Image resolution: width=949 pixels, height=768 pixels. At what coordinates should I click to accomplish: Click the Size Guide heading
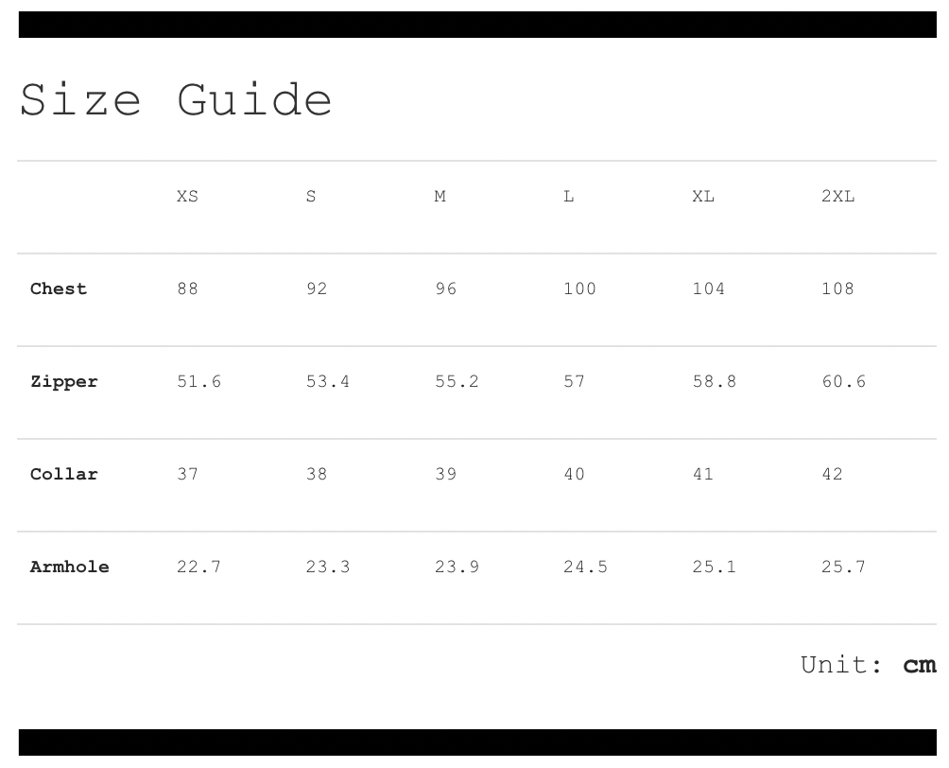176,100
